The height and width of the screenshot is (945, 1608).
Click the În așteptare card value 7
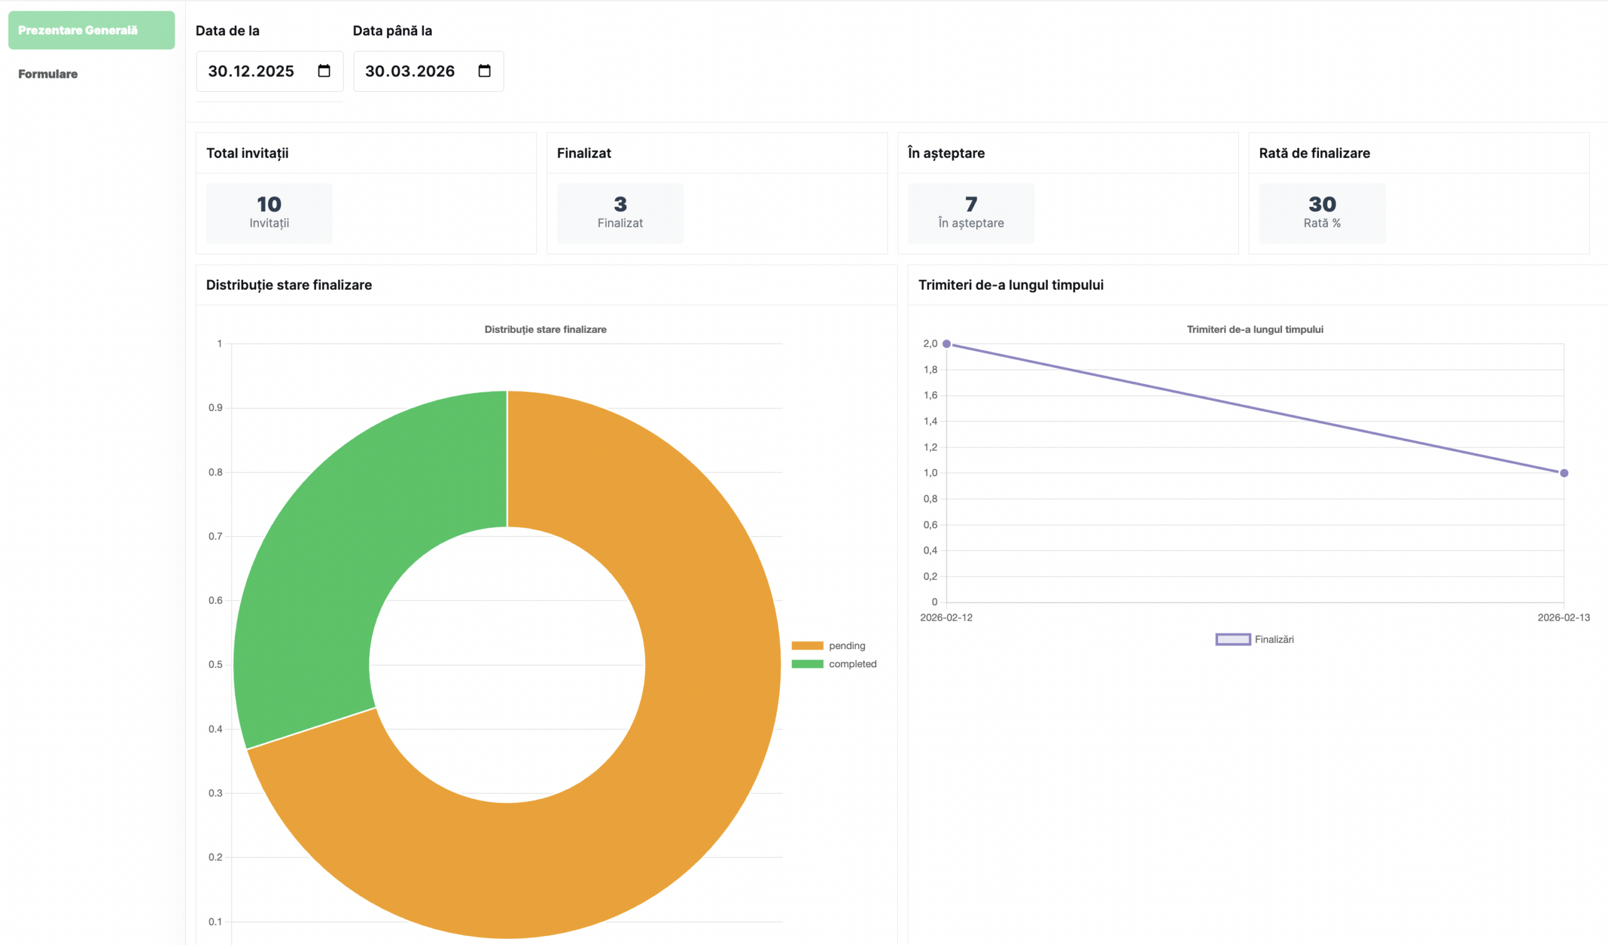pyautogui.click(x=971, y=204)
